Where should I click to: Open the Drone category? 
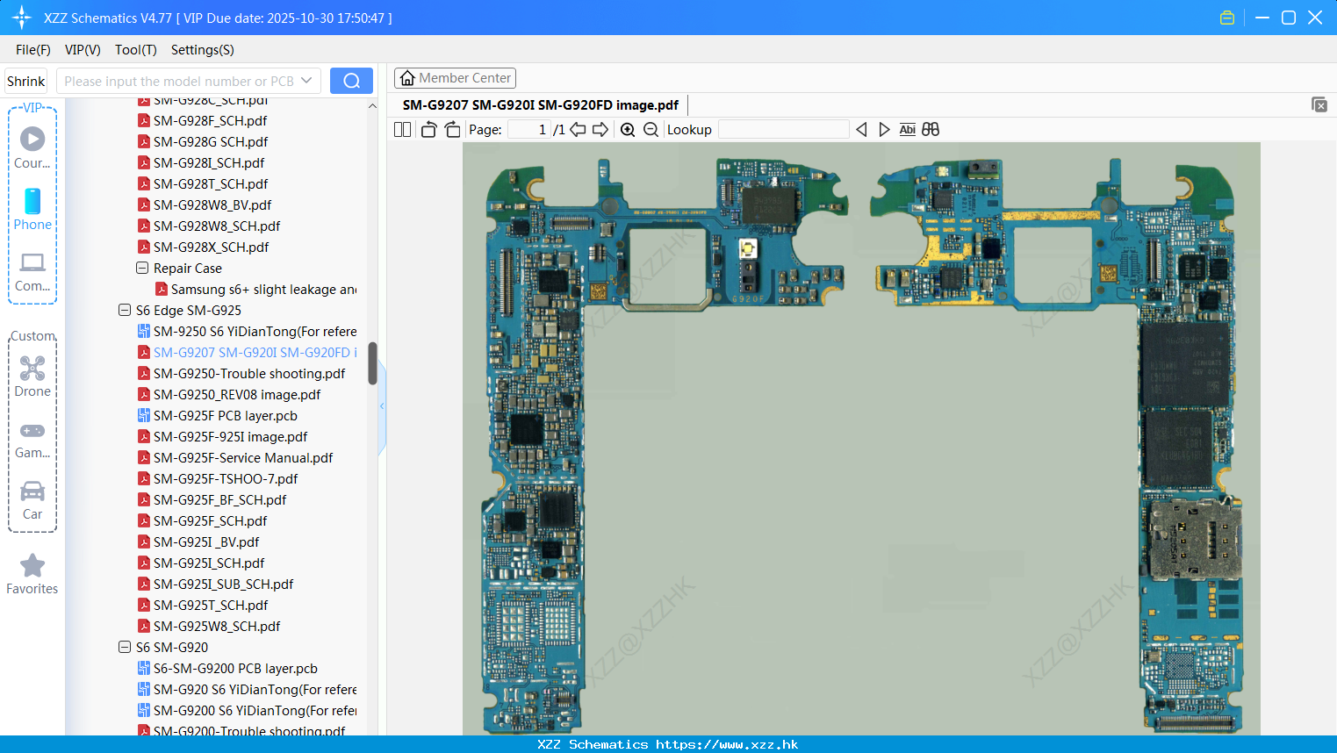point(32,376)
